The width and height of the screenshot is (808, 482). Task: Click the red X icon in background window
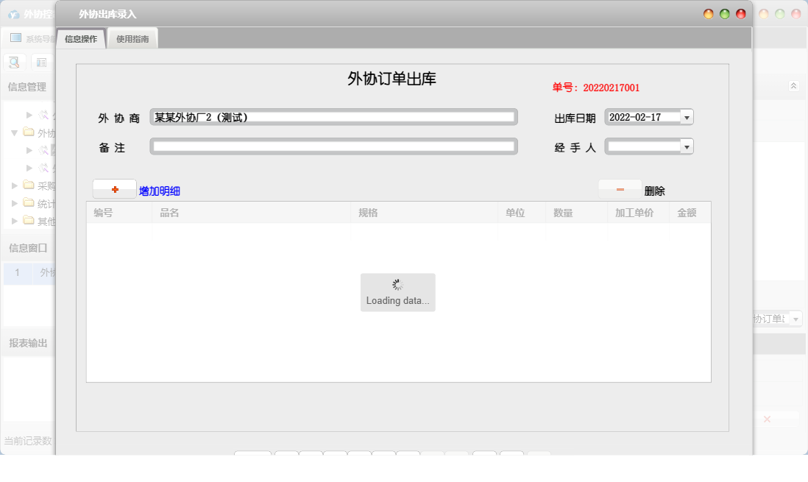(767, 419)
